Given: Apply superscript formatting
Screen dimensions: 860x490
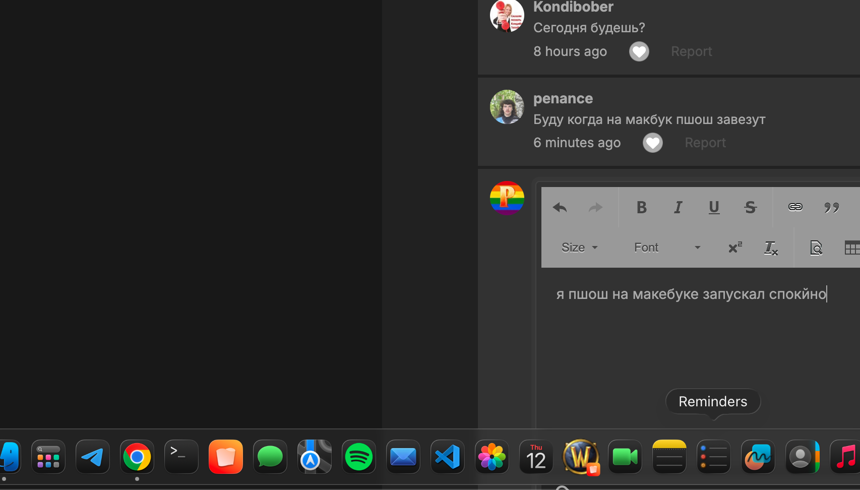Looking at the screenshot, I should click(x=735, y=248).
